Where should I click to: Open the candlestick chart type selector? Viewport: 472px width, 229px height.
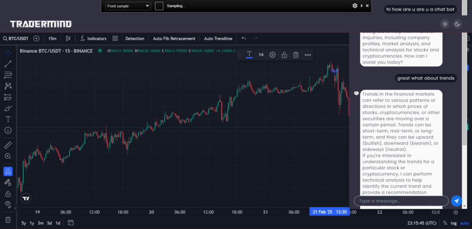tap(68, 39)
